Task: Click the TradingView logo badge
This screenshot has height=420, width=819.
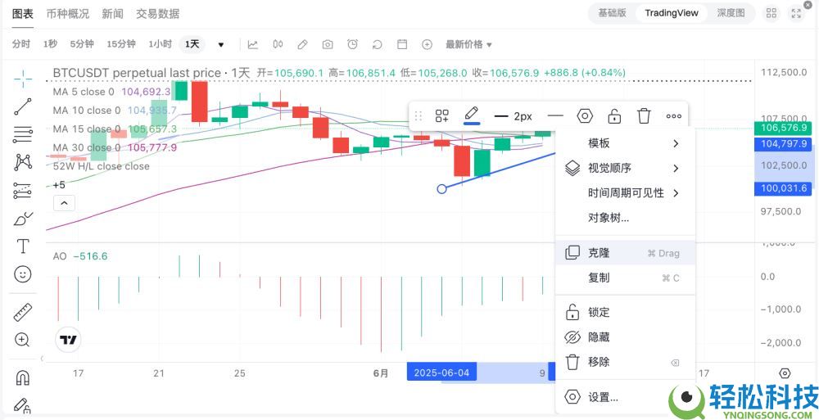Action: click(x=68, y=340)
